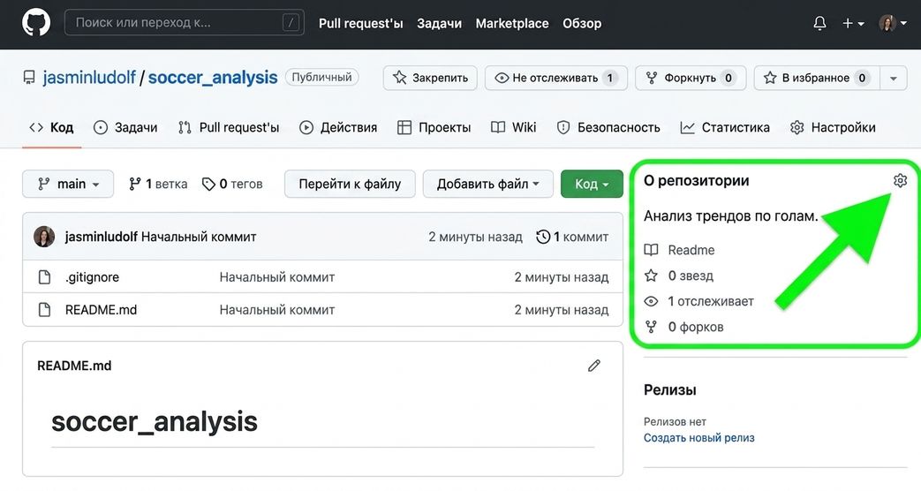The width and height of the screenshot is (921, 491).
Task: Open the 1 коммит history link
Action: (x=572, y=237)
